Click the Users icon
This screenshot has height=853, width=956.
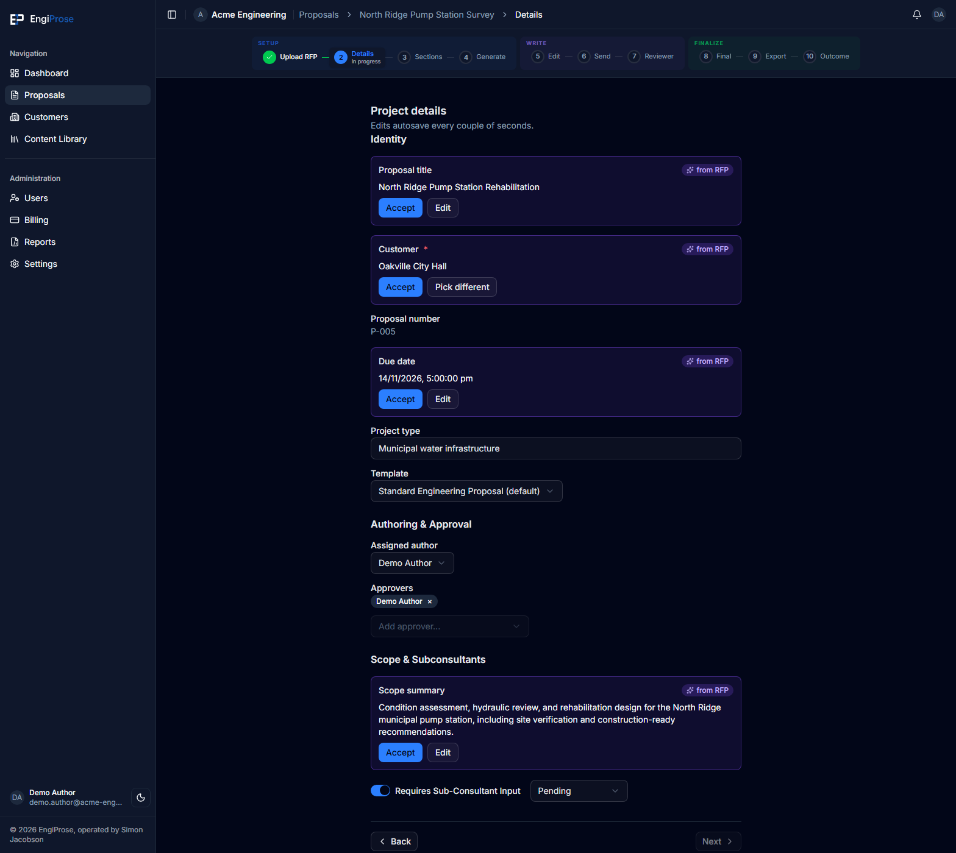click(15, 198)
